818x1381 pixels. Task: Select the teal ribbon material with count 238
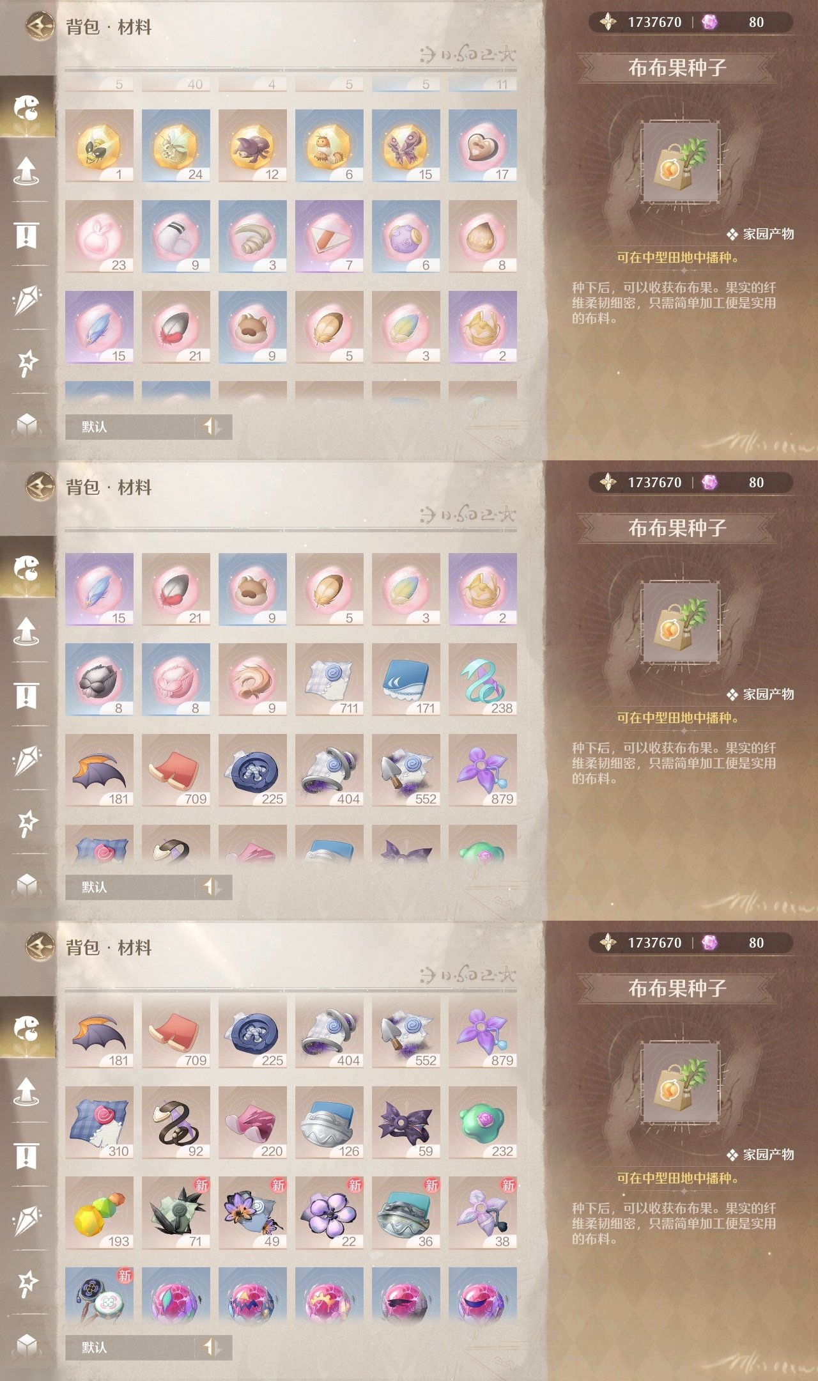click(x=482, y=680)
